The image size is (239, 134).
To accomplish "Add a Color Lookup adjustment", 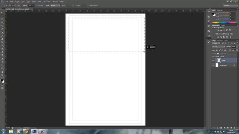I will click(x=232, y=34).
